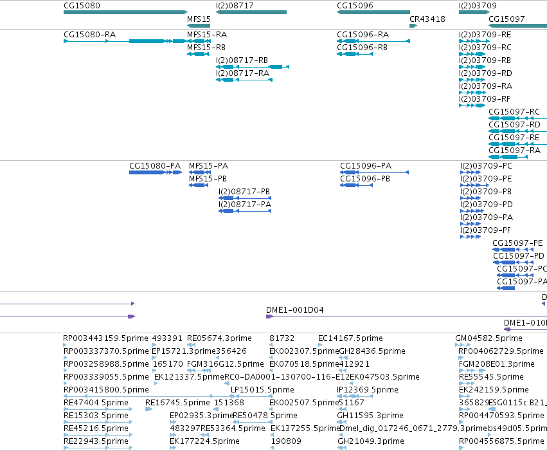This screenshot has height=451, width=547.
Task: Open the CG15096 gene label
Action: coord(355,6)
